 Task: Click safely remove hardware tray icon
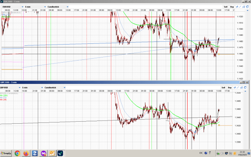point(218,153)
